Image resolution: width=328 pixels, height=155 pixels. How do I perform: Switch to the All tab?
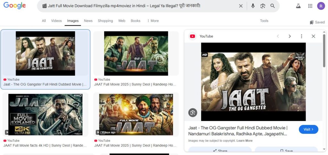pos(44,21)
